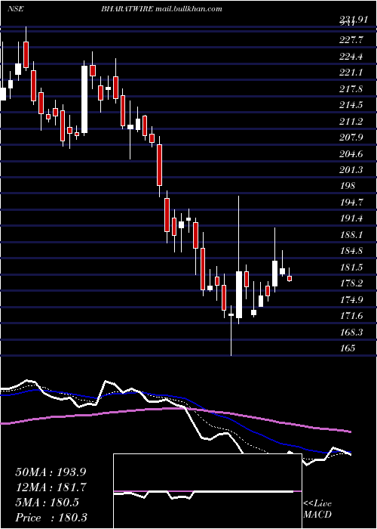Viewport: 377px width, 529px height.
Task: Select the 221.1 price axis label
Action: pyautogui.click(x=351, y=73)
